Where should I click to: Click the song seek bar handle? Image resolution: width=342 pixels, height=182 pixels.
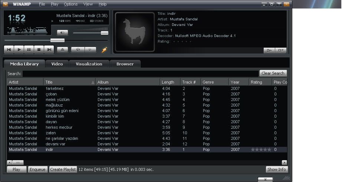(x=57, y=40)
